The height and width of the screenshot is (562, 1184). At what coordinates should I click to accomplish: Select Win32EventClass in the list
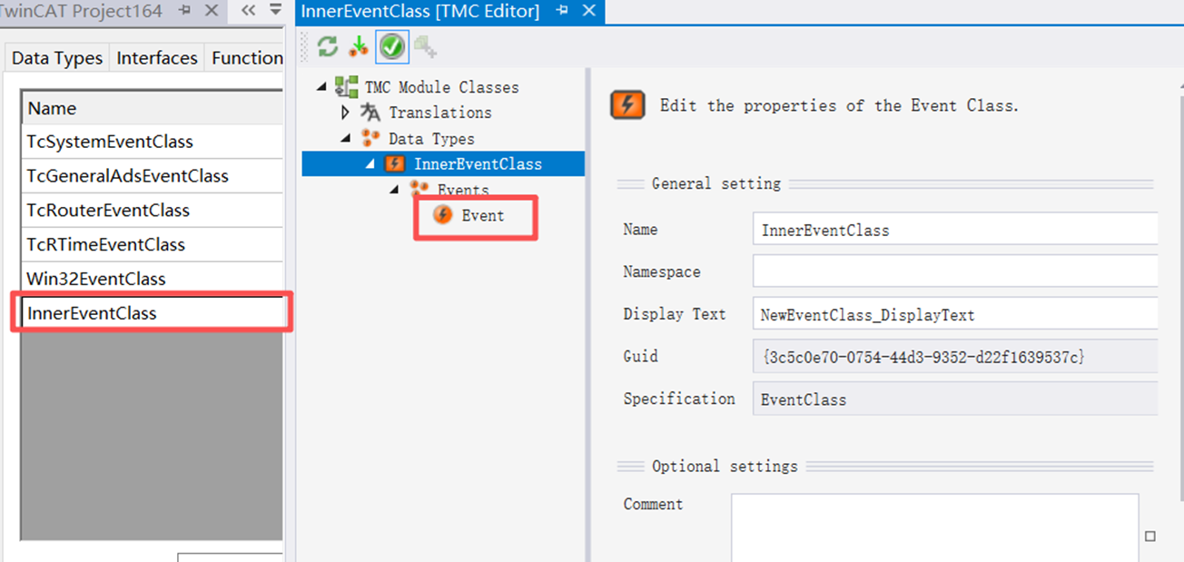pos(153,279)
